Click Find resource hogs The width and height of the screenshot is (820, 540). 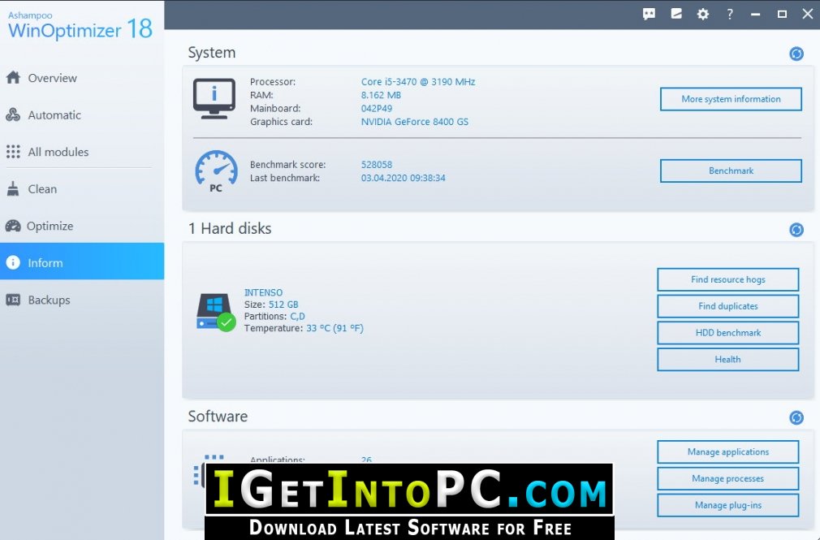click(x=728, y=279)
